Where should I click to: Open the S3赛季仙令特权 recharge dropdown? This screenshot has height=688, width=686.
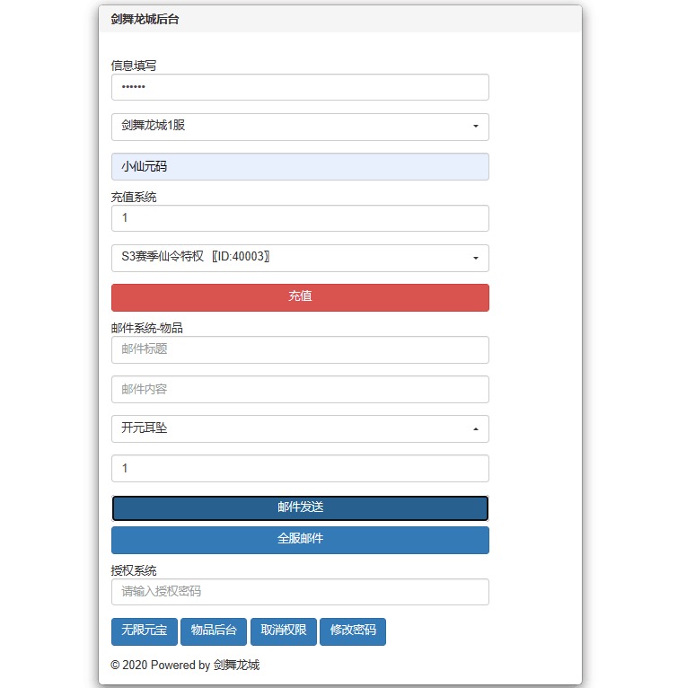point(300,258)
